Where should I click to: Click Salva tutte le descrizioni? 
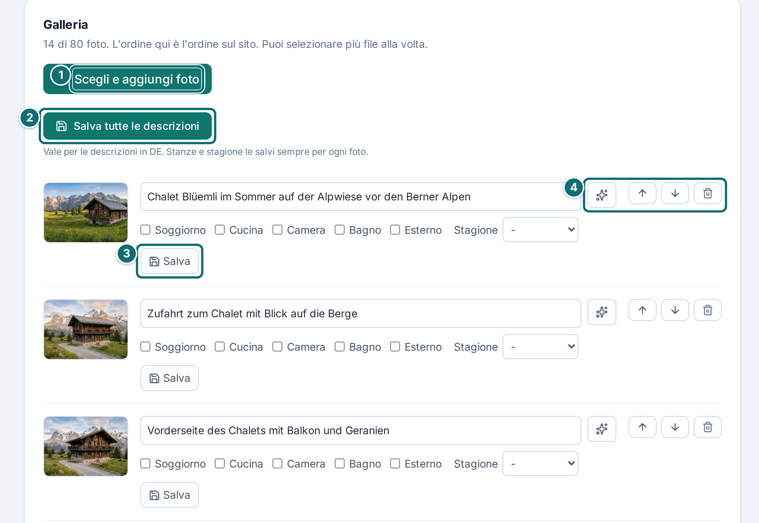click(128, 126)
